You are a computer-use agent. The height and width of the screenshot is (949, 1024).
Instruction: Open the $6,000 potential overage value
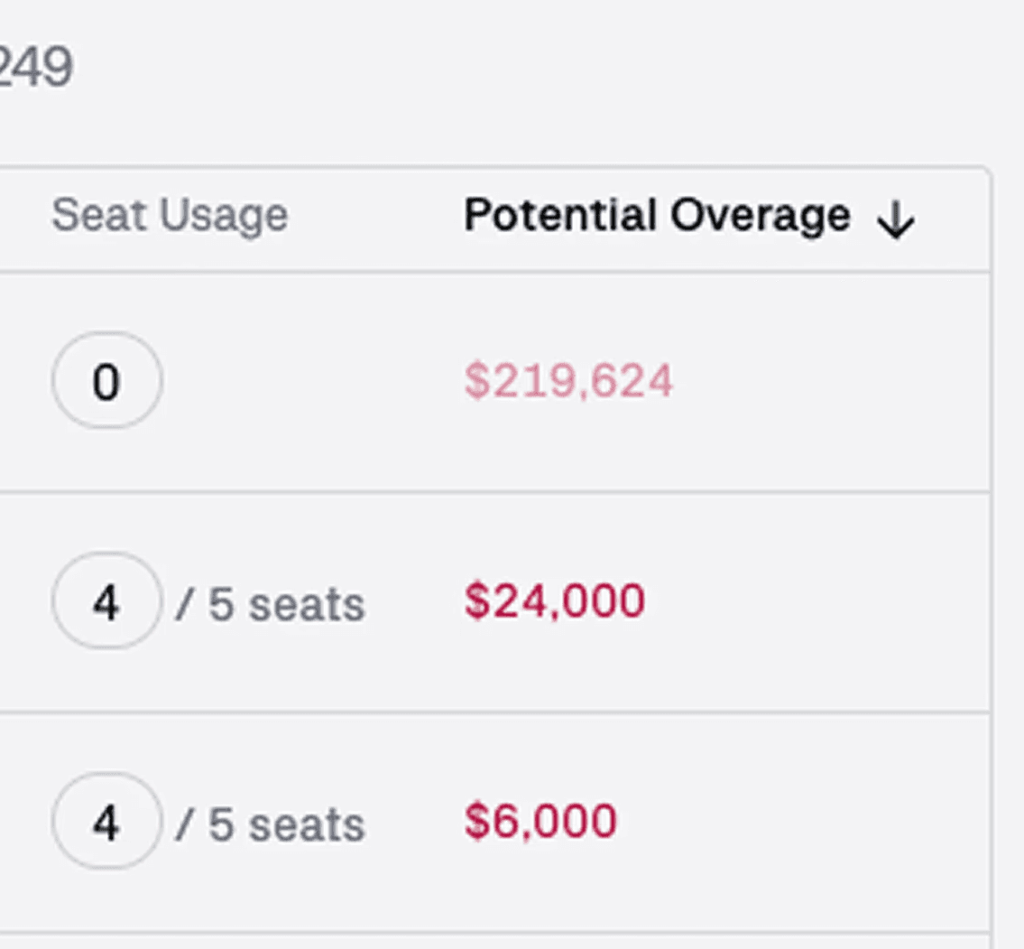(x=540, y=822)
